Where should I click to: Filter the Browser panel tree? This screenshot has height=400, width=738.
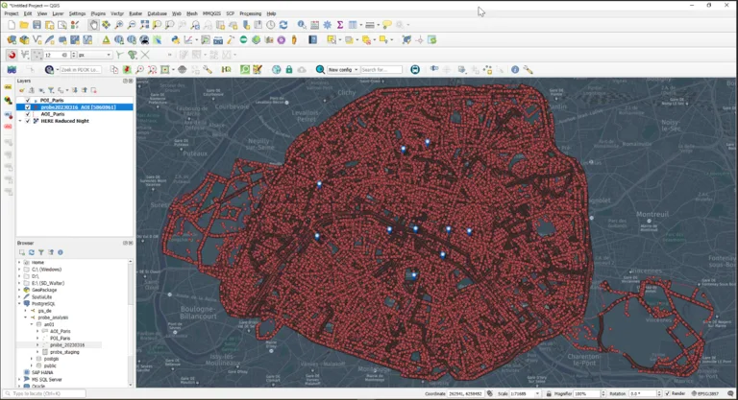tap(41, 252)
